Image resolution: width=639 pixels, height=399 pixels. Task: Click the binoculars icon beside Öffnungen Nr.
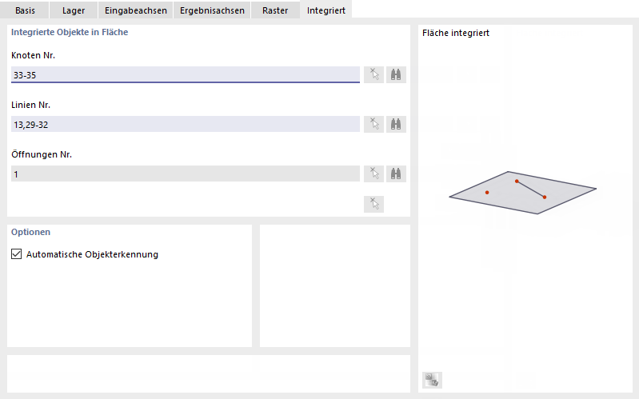tap(396, 174)
